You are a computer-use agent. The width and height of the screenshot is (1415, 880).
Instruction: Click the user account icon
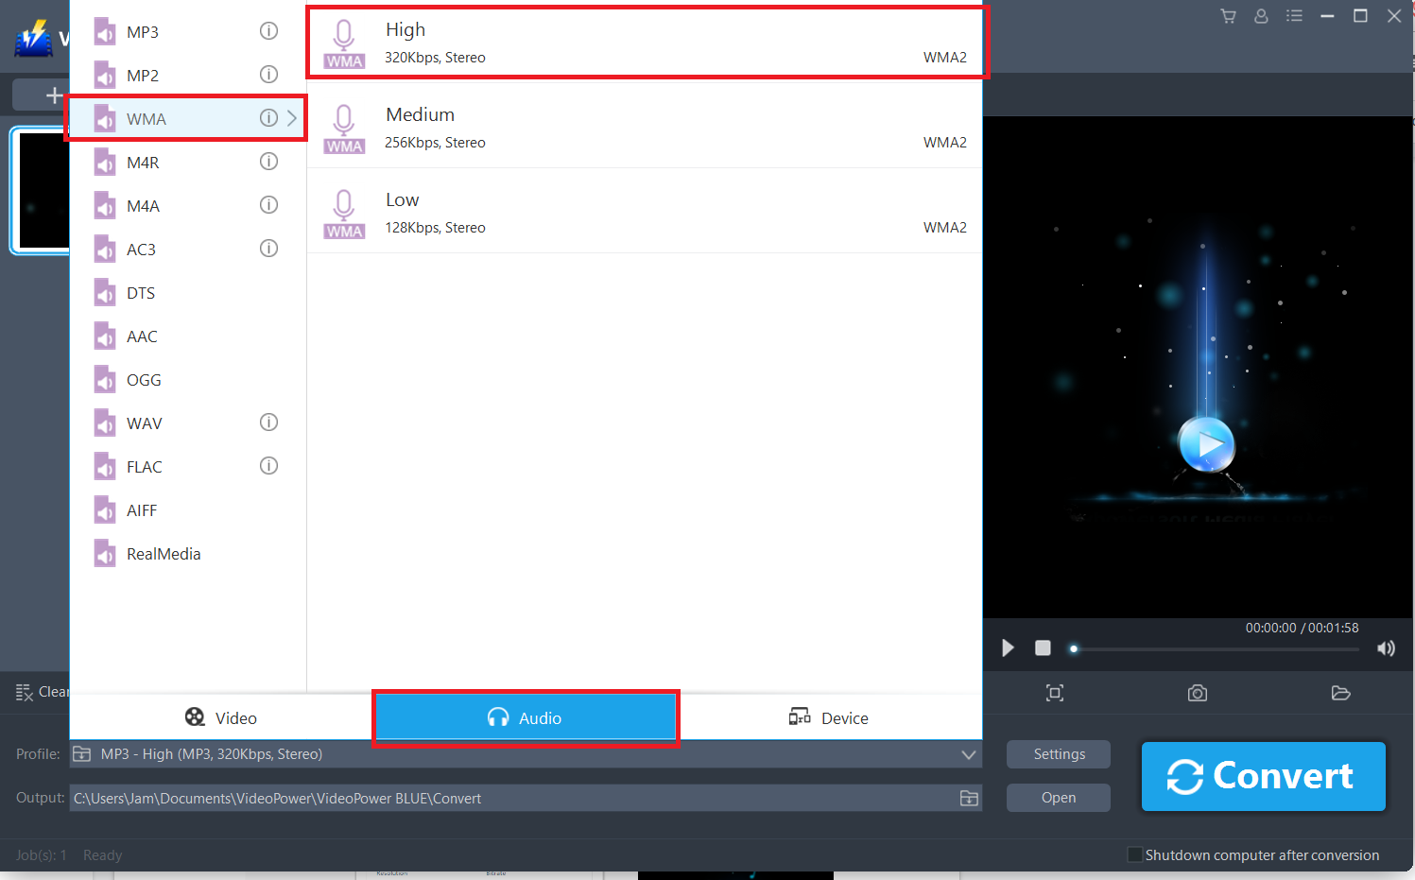click(x=1261, y=16)
